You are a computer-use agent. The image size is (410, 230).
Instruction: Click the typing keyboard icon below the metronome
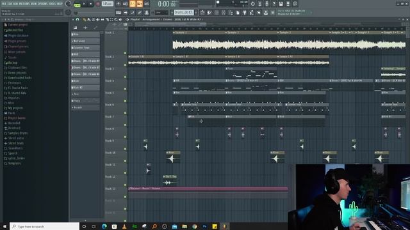click(x=119, y=13)
